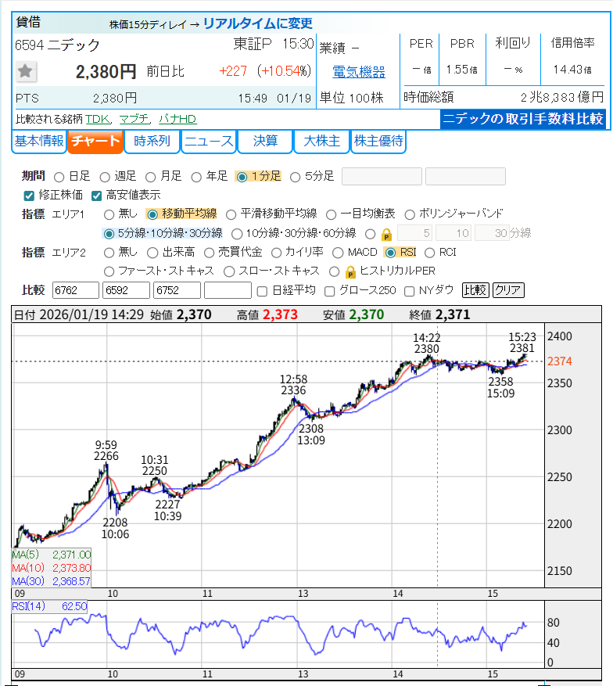Select 一目均衡表 indicator

coord(331,215)
